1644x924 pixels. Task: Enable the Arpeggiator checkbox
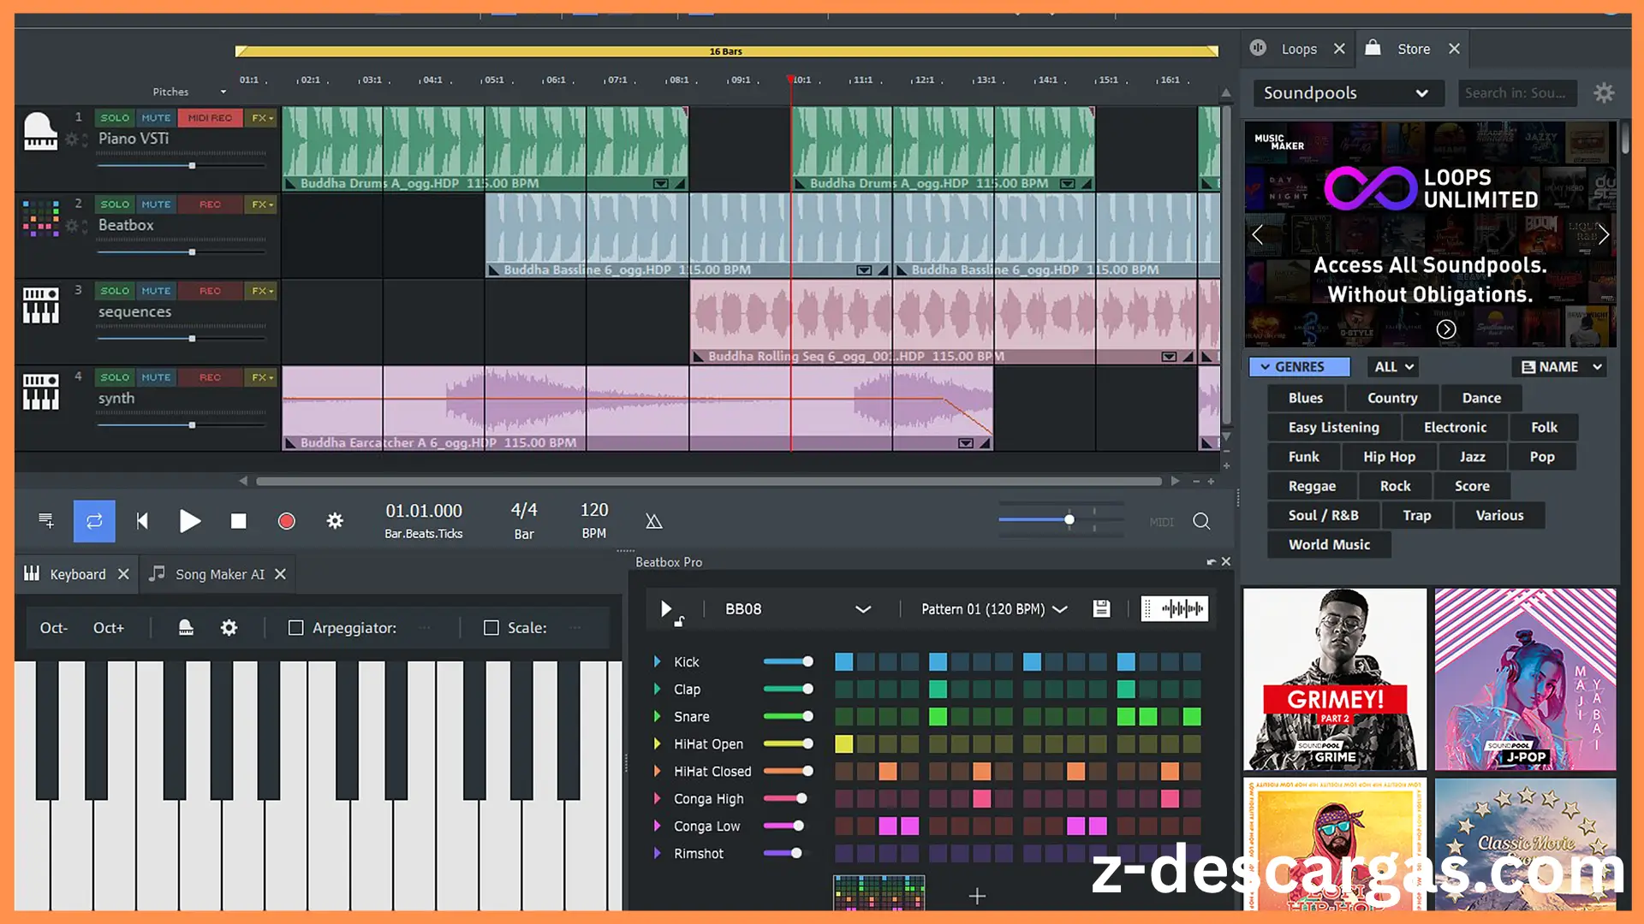(295, 628)
